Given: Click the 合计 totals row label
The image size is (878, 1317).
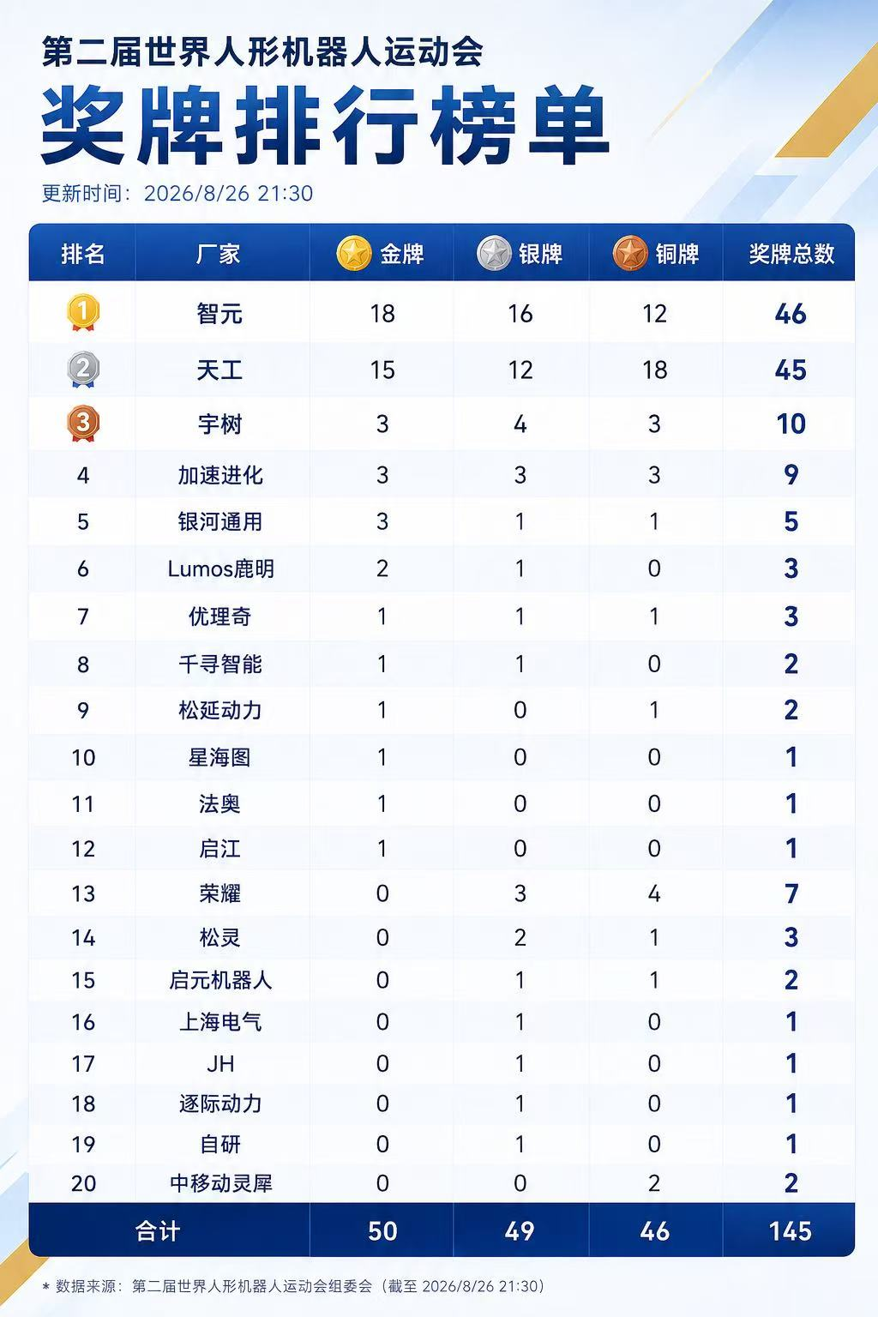Looking at the screenshot, I should 158,1231.
